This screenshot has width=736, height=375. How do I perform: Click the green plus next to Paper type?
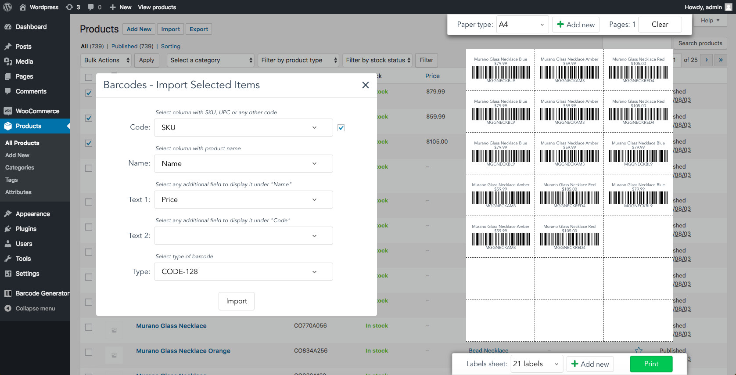[x=560, y=25]
